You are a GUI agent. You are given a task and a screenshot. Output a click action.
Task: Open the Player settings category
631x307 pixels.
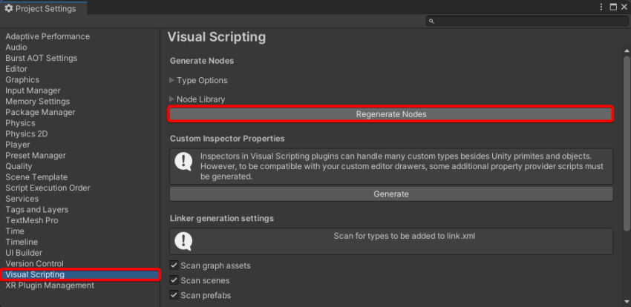click(18, 145)
